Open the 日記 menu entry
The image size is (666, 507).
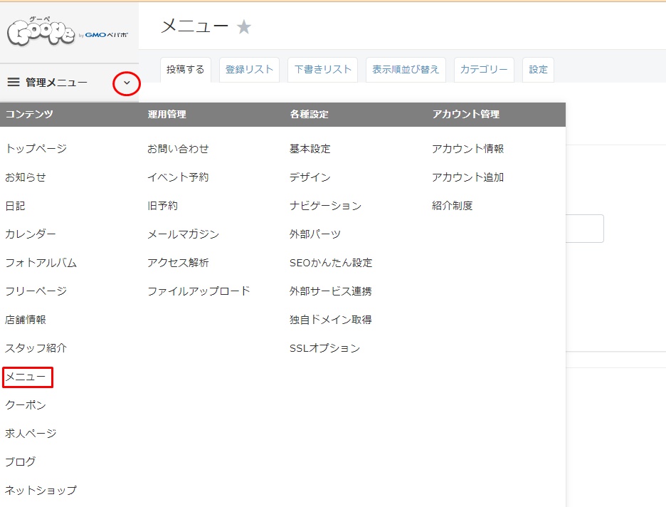tap(15, 206)
